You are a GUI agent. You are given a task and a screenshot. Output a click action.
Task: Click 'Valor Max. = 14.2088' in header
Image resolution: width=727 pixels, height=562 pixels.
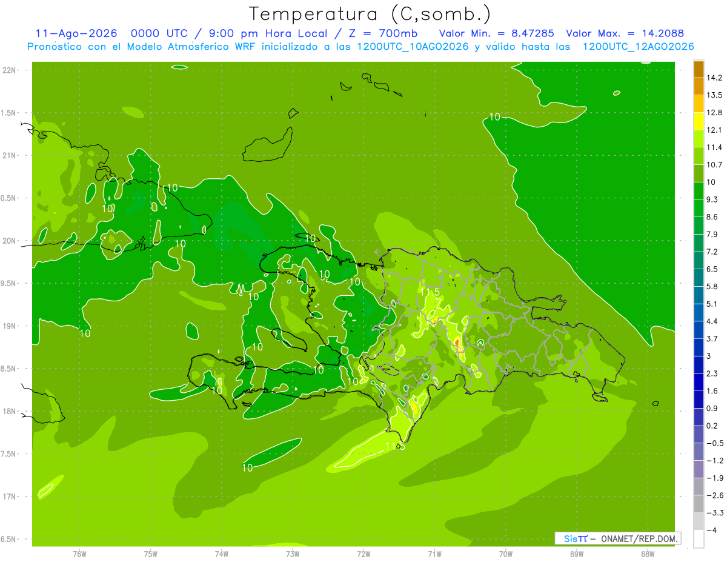[625, 34]
